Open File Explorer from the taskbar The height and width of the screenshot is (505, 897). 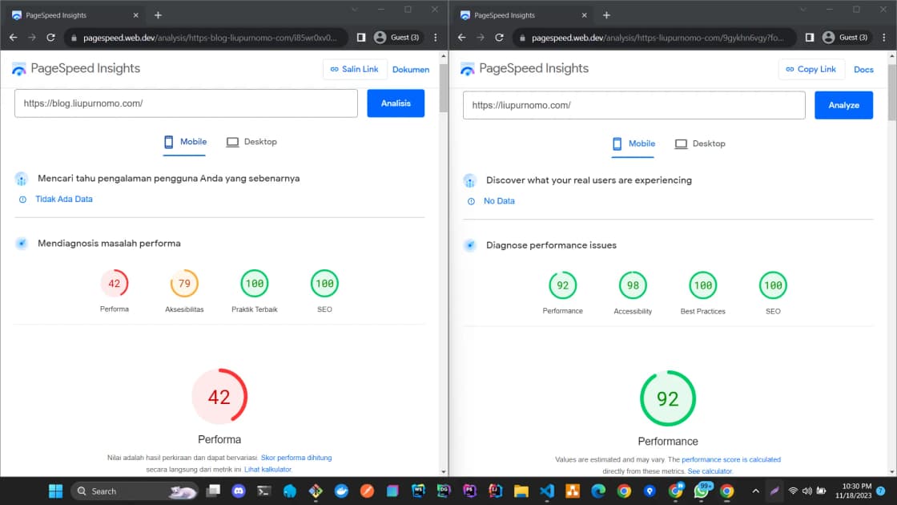point(521,491)
